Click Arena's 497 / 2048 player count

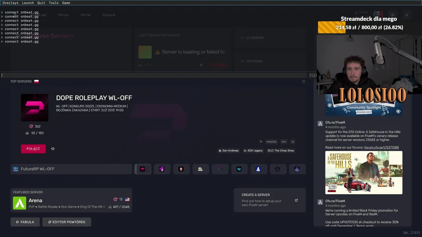[119, 207]
